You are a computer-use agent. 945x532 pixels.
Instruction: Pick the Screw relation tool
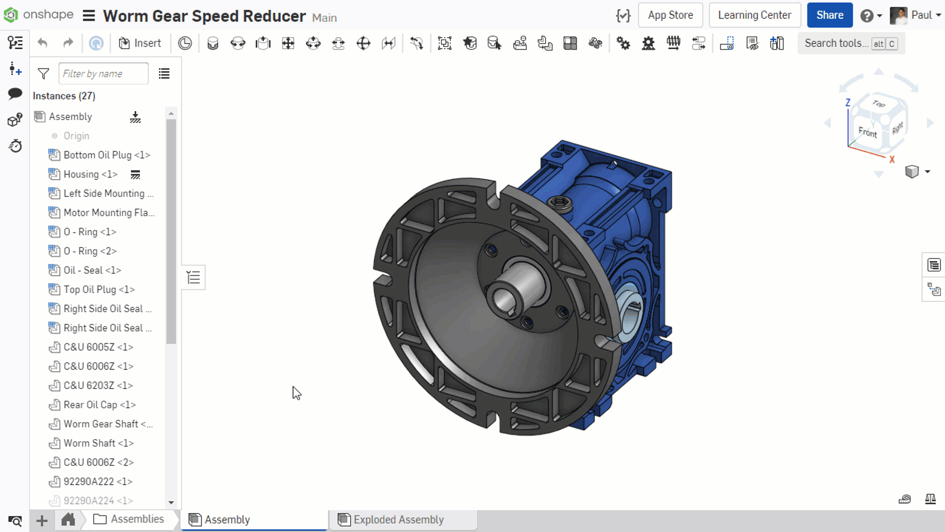click(x=673, y=43)
